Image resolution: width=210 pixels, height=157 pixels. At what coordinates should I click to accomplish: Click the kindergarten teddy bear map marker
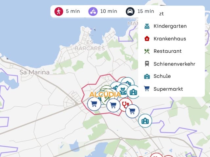122,91
